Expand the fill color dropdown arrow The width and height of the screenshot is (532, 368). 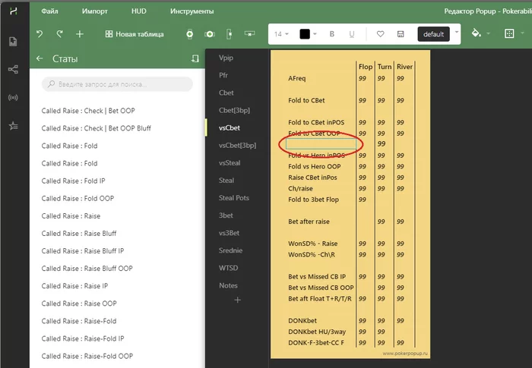tap(488, 33)
